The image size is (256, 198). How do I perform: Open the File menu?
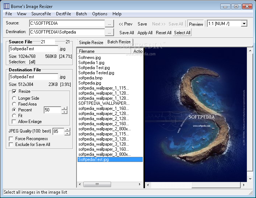pos(9,14)
